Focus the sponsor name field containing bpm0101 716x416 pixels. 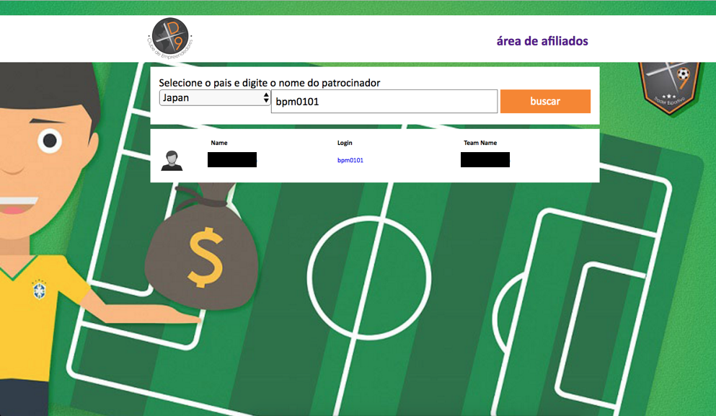384,102
